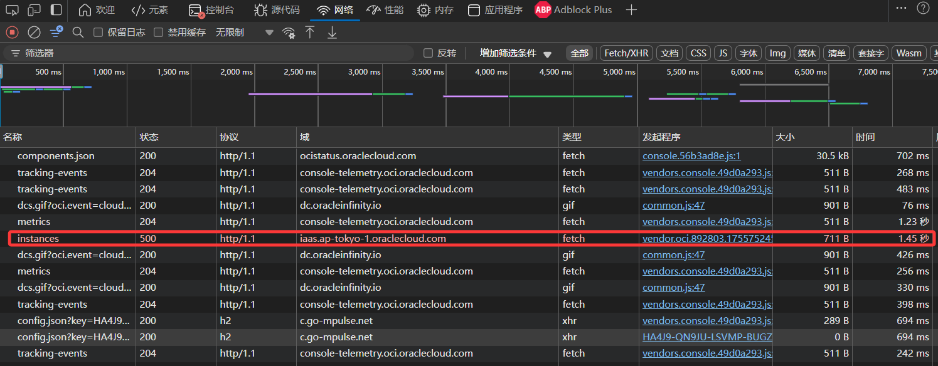938x366 pixels.
Task: Toggle the inspect element picker icon
Action: click(x=12, y=10)
